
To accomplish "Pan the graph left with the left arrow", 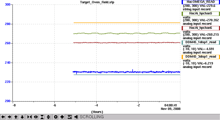I will [x=3, y=117].
